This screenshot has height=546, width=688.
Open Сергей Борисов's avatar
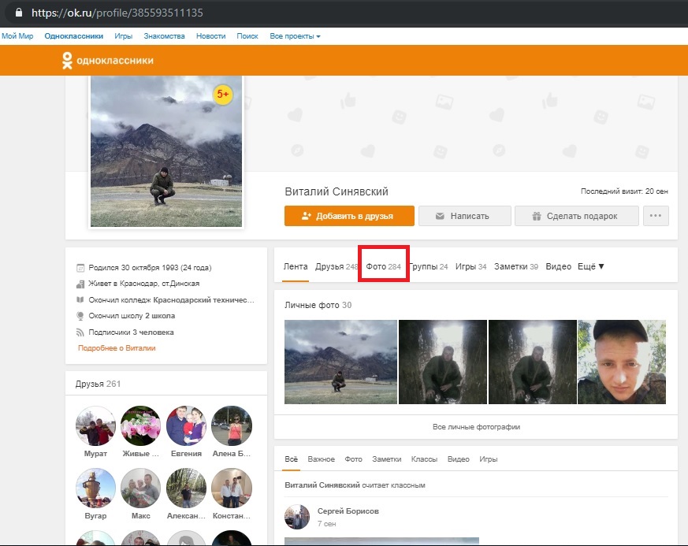[297, 517]
